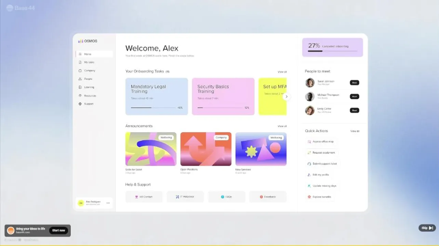This screenshot has width=439, height=246.
Task: Click the Company briefcase icon
Action: coord(80,71)
